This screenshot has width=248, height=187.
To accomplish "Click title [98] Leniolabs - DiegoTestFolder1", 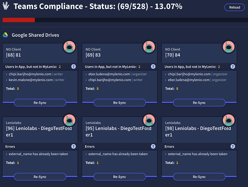I will pyautogui.click(x=198, y=132).
